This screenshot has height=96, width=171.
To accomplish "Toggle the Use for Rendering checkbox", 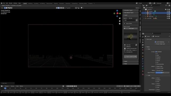I will (x=155, y=42).
